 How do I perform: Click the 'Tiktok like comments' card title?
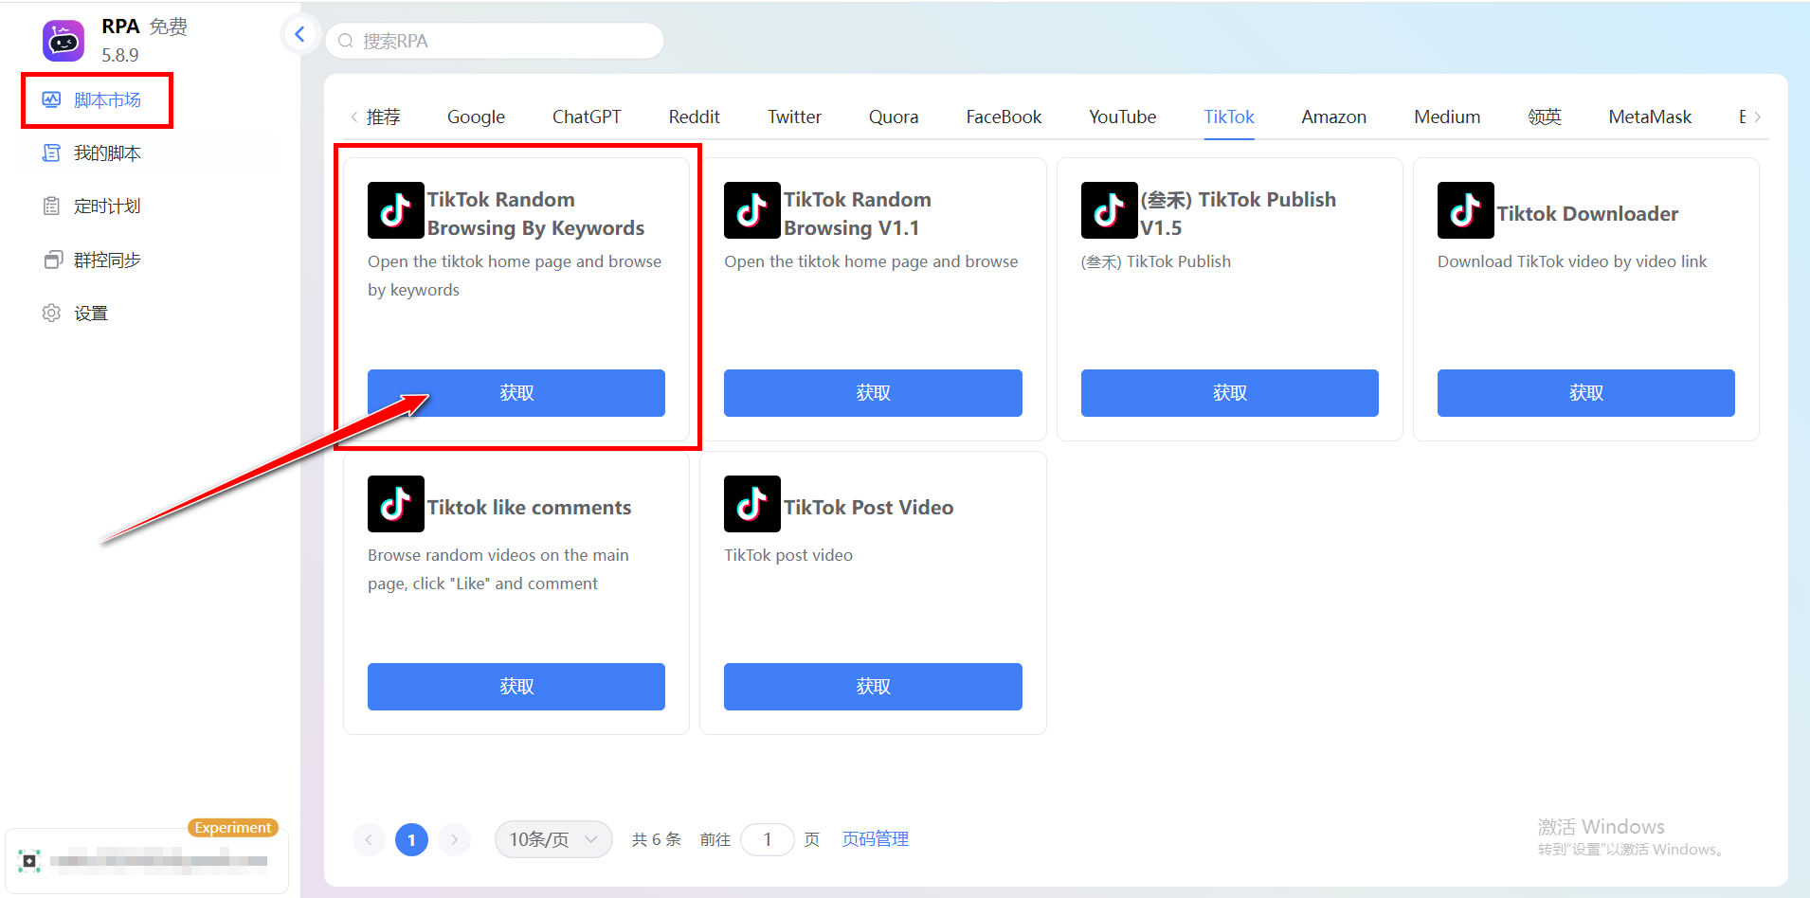529,508
